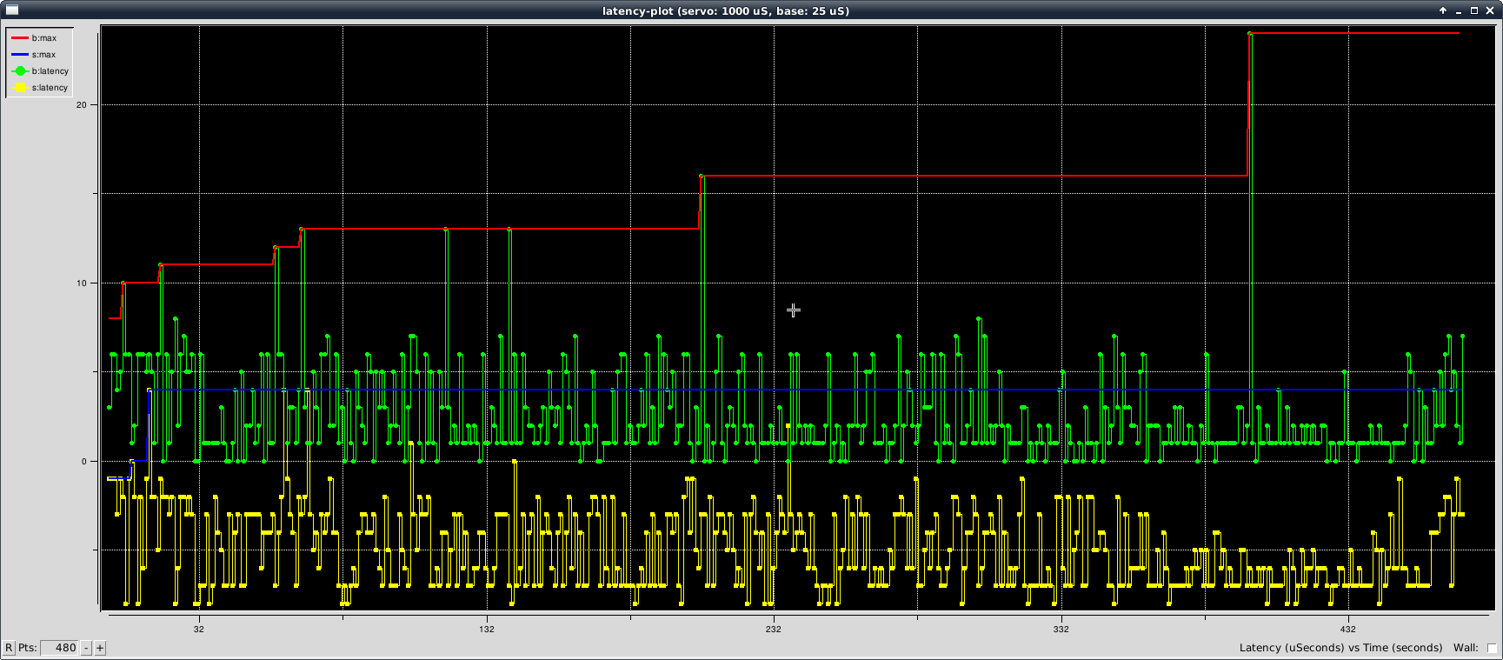Click the green b:latency legend marker
The image size is (1503, 660).
tap(20, 71)
